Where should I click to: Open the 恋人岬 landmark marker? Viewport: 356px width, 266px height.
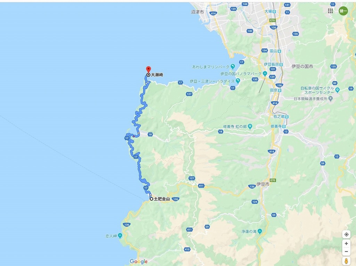(120, 236)
